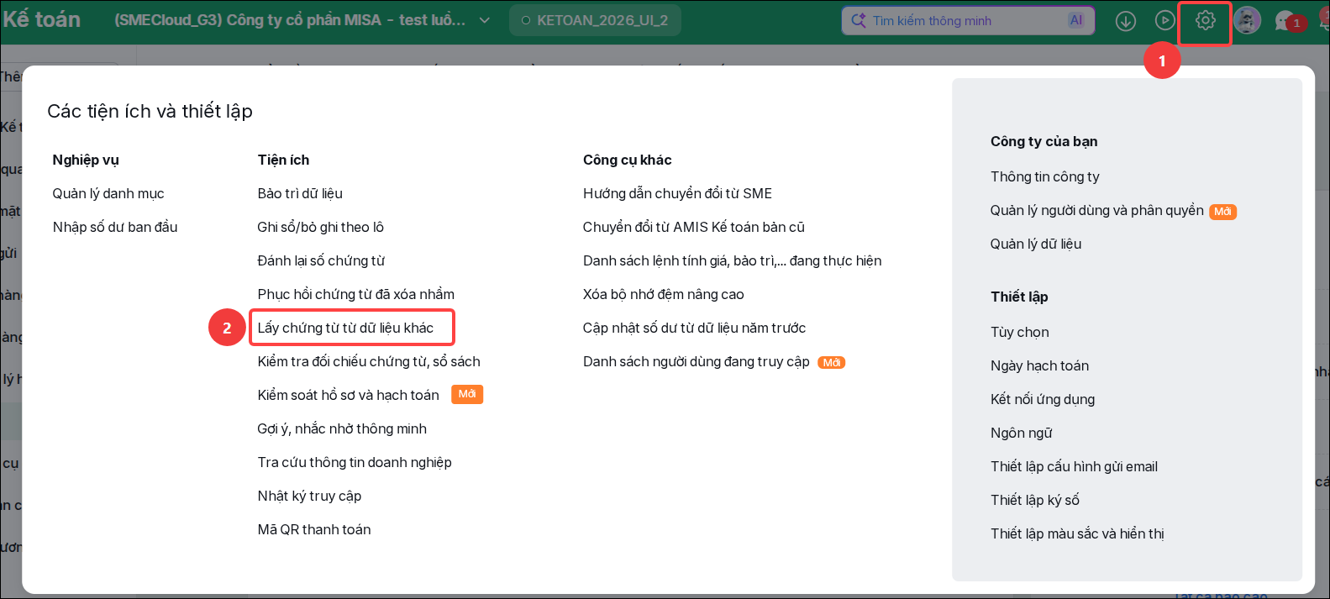Go to Thông tin công ty
Viewport: 1330px width, 599px height.
coord(1044,176)
